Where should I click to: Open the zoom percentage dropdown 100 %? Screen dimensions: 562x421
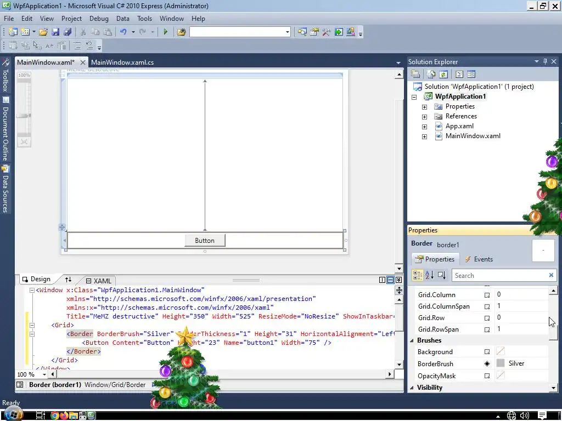click(x=44, y=374)
